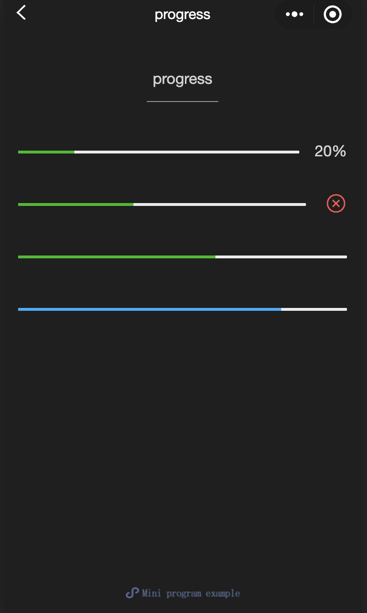Click the divider line under progress heading
This screenshot has width=367, height=613.
[x=183, y=102]
